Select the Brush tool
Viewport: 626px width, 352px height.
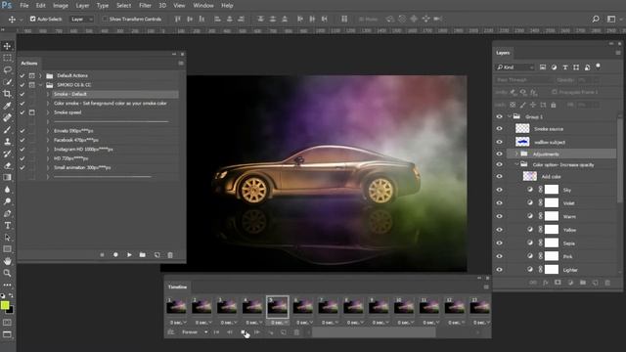7,130
